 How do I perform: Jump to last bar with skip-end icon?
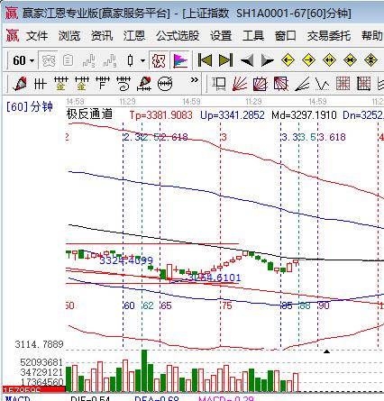[225, 60]
